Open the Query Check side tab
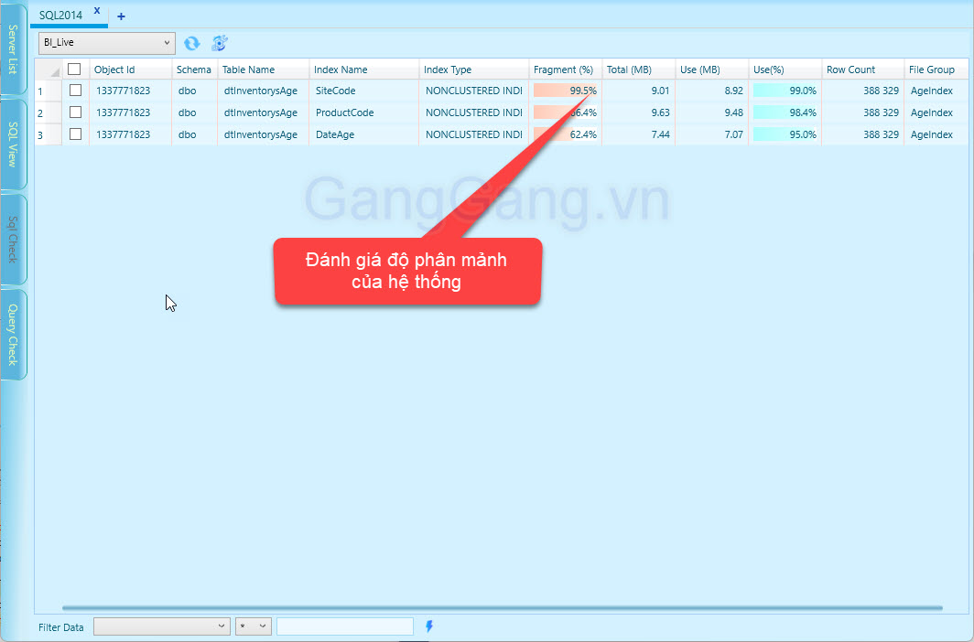Viewport: 974px width, 642px height. [x=13, y=335]
